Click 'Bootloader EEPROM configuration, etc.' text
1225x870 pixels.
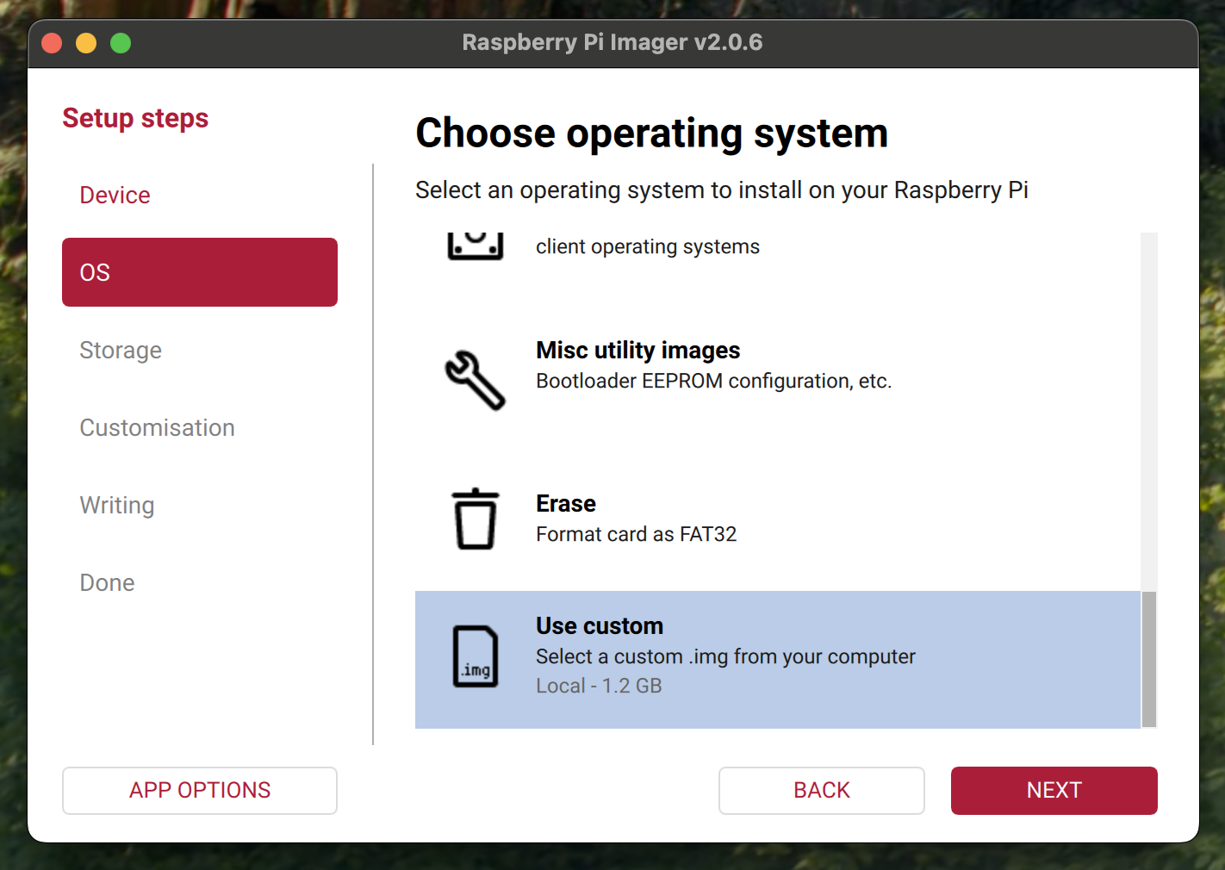[713, 382]
